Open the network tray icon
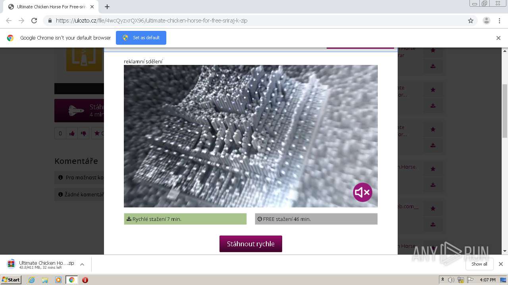Screen dimensions: 508x285 tap(461, 280)
